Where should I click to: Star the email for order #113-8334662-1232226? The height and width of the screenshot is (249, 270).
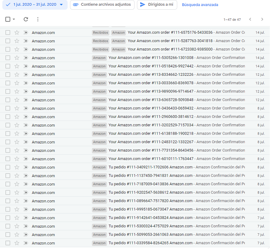click(x=17, y=75)
